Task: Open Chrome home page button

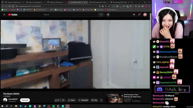Action: (x=13, y=6)
